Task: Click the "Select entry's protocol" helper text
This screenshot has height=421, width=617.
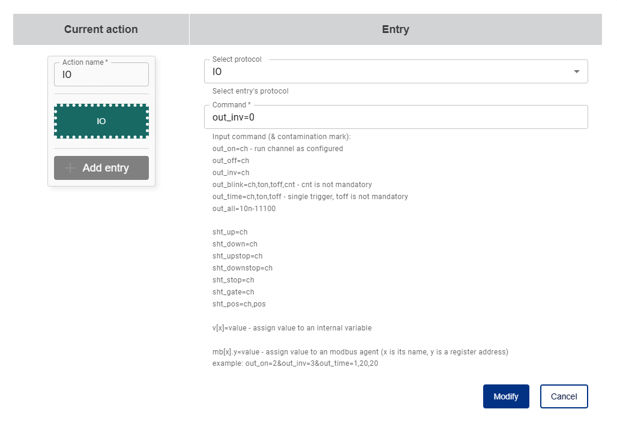Action: click(250, 91)
